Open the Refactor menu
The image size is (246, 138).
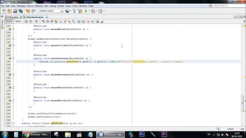(x=39, y=6)
